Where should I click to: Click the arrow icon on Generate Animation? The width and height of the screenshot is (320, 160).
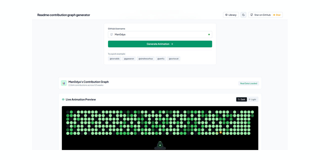172,44
